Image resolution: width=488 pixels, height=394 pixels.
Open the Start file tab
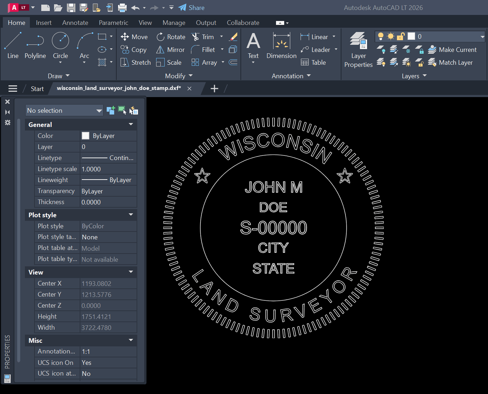coord(37,89)
